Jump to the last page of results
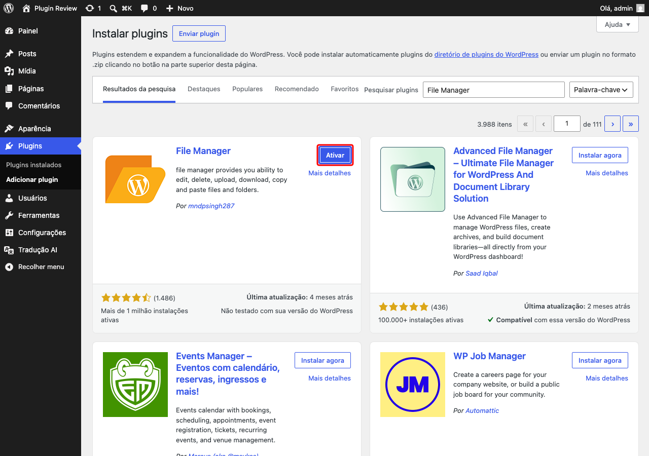 [x=631, y=124]
